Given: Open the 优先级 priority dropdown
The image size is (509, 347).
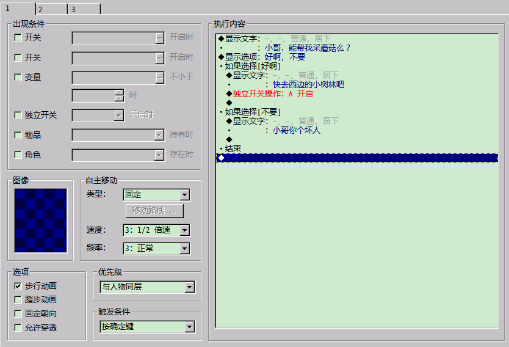Looking at the screenshot, I should coord(190,287).
